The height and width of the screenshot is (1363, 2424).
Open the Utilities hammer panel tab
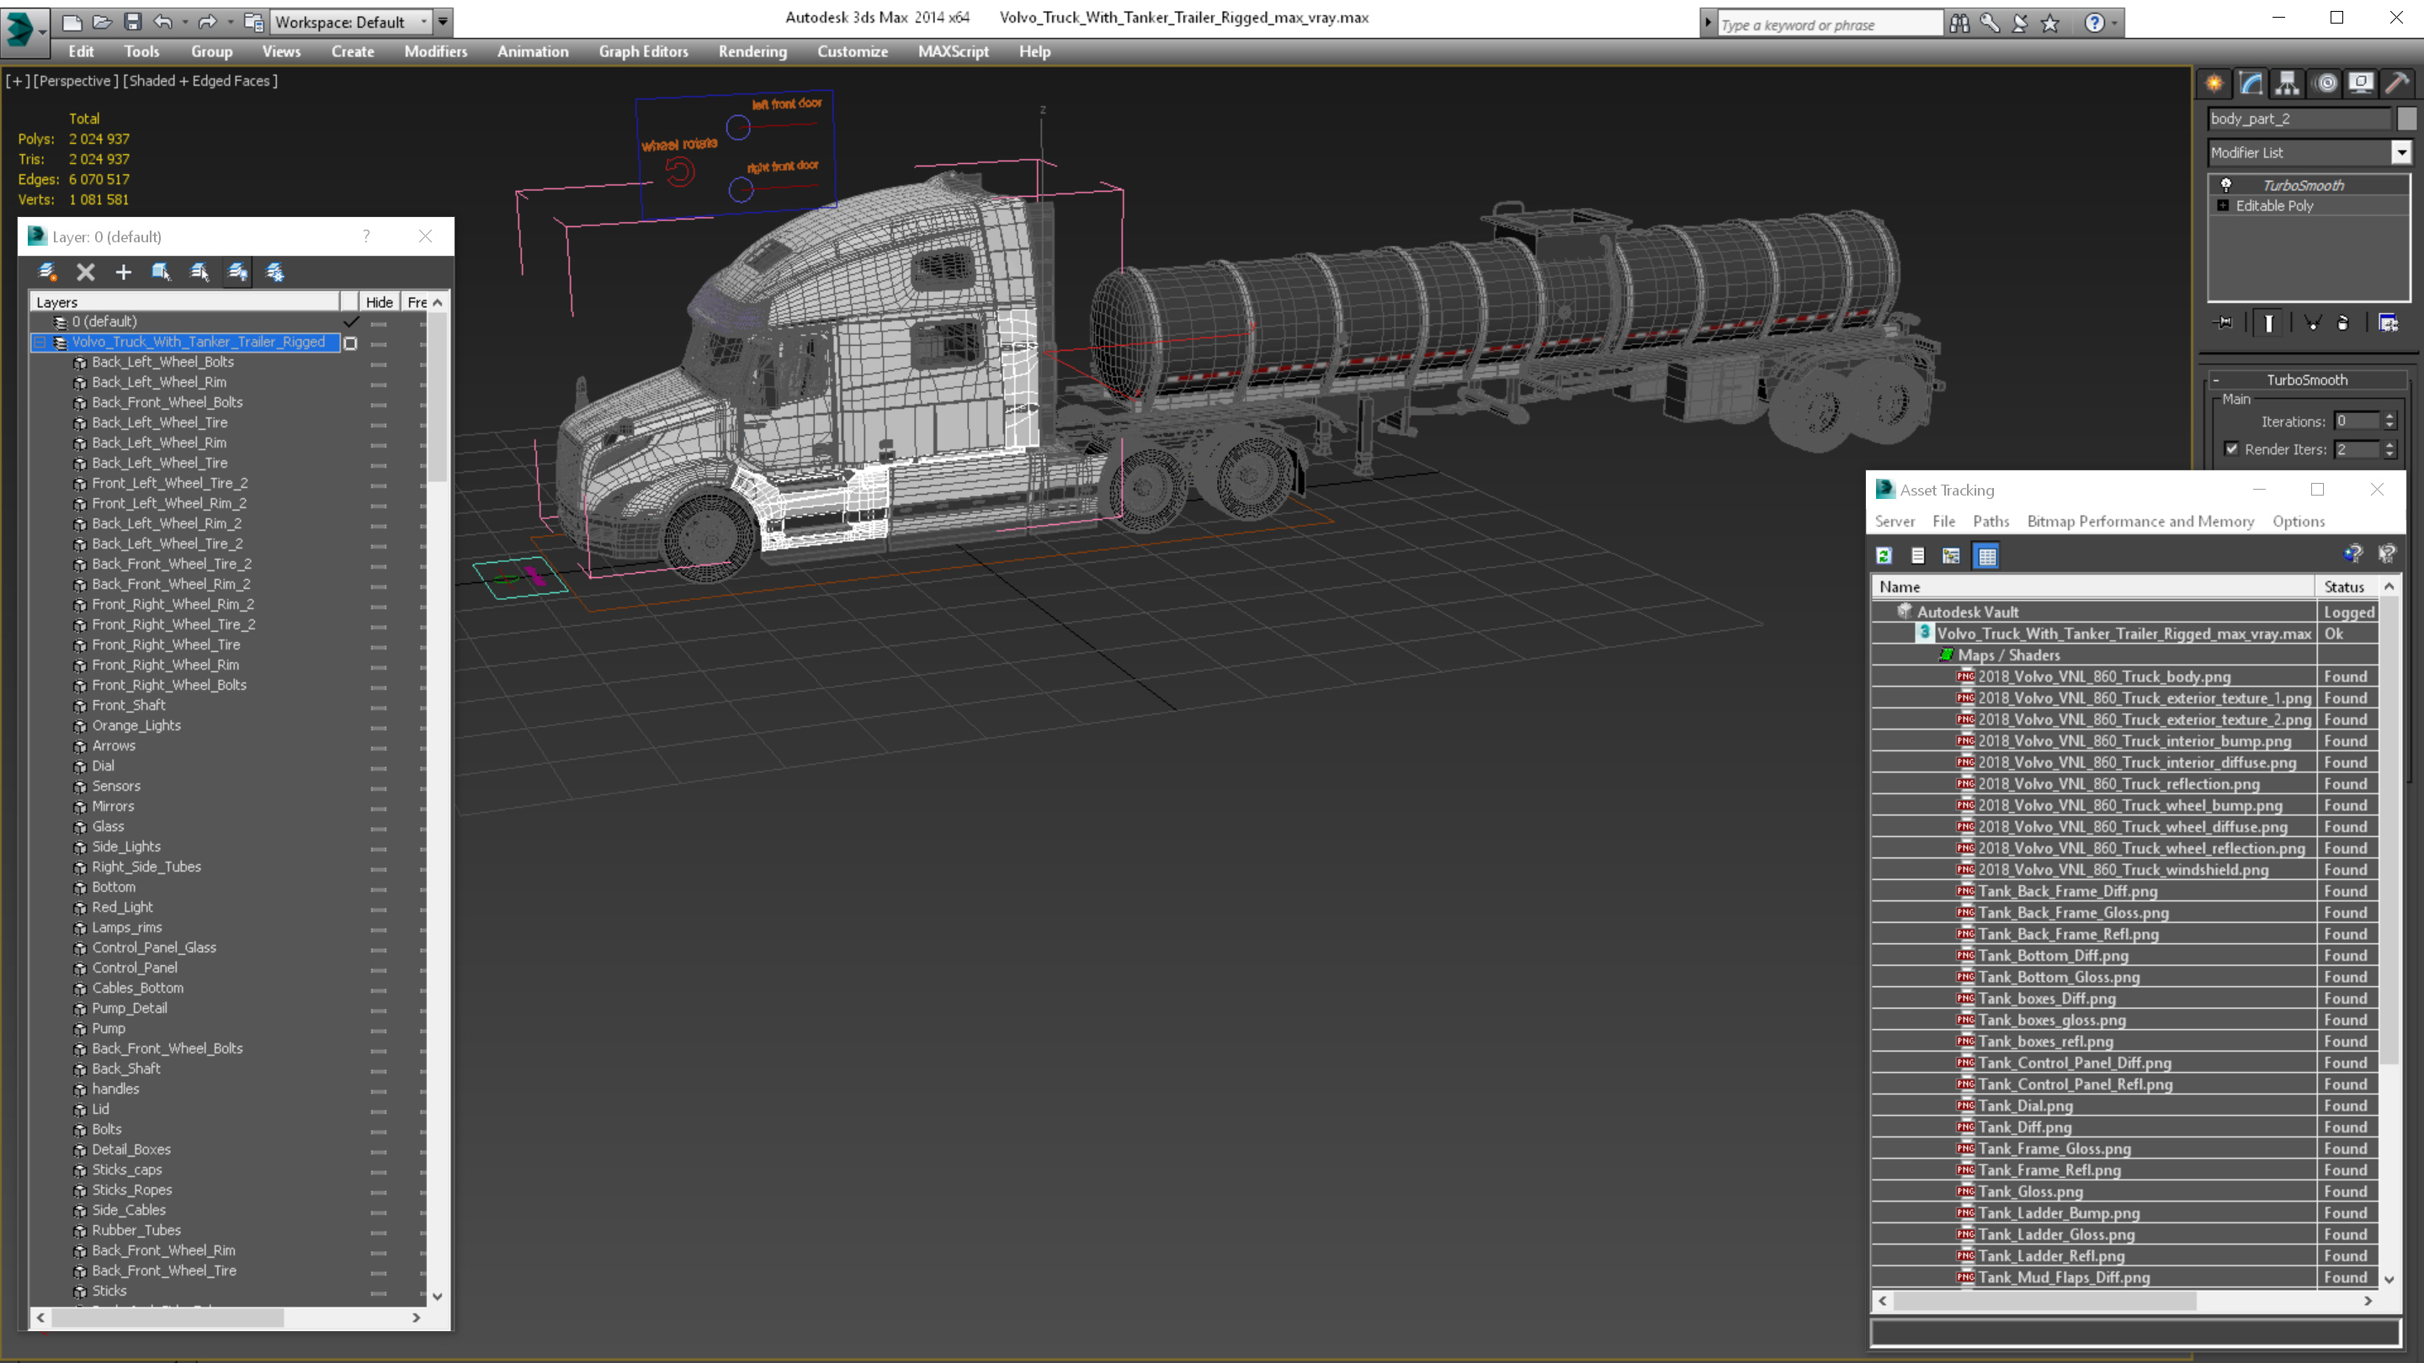pos(2398,84)
